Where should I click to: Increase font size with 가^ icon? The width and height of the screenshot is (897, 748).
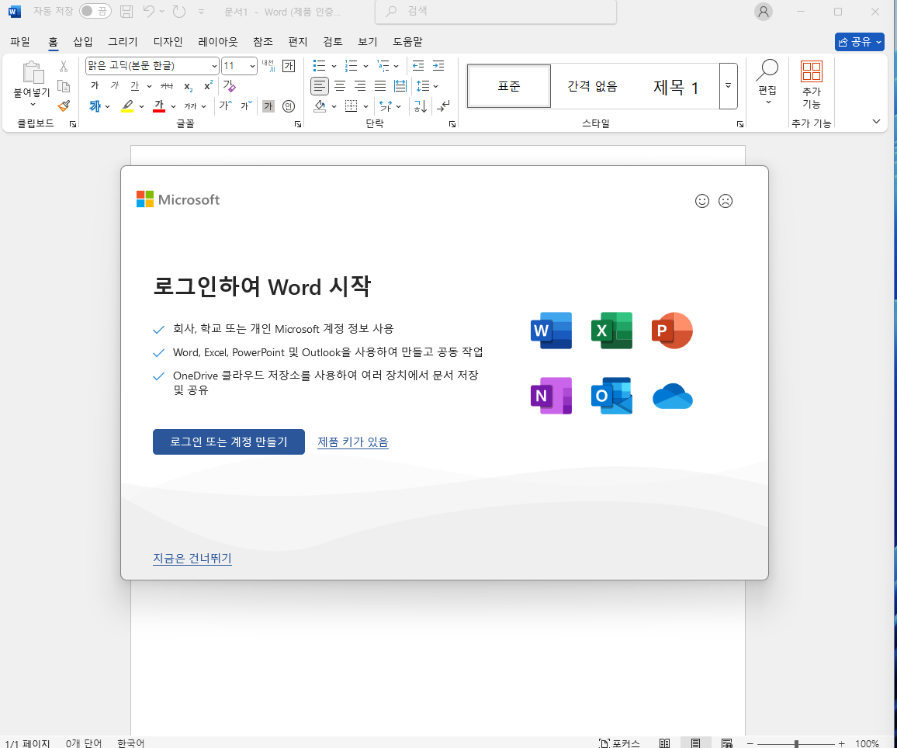pyautogui.click(x=225, y=106)
